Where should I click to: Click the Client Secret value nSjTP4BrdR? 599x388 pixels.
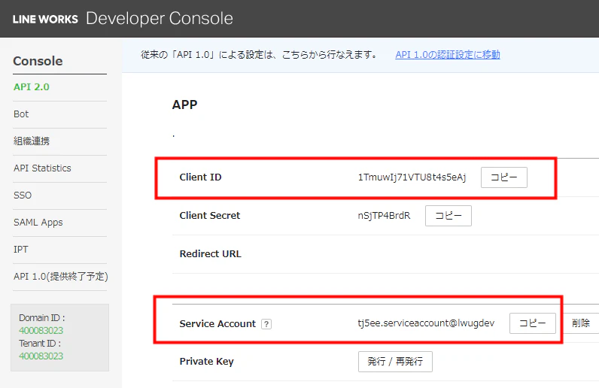coord(384,216)
